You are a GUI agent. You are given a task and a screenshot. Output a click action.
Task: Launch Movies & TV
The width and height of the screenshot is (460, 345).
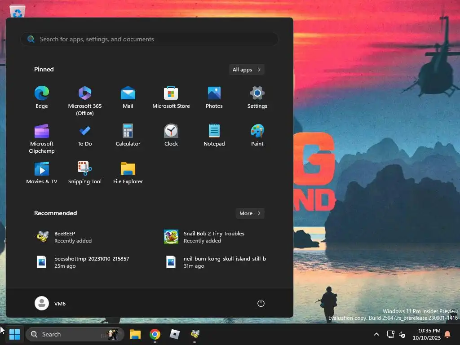42,173
